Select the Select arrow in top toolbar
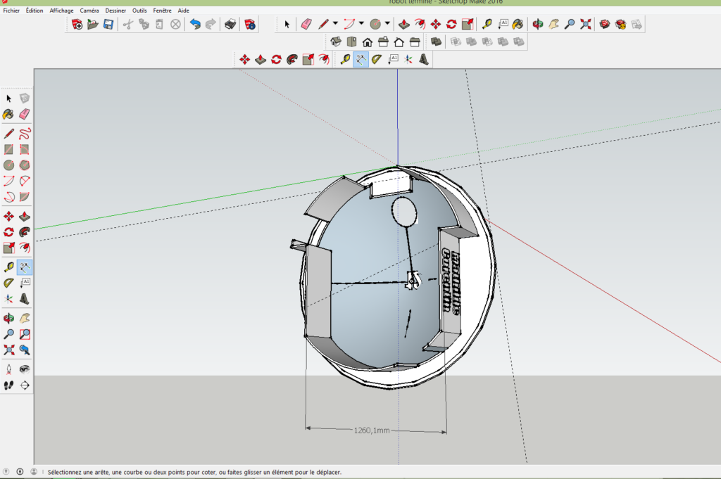This screenshot has height=479, width=721. point(287,25)
